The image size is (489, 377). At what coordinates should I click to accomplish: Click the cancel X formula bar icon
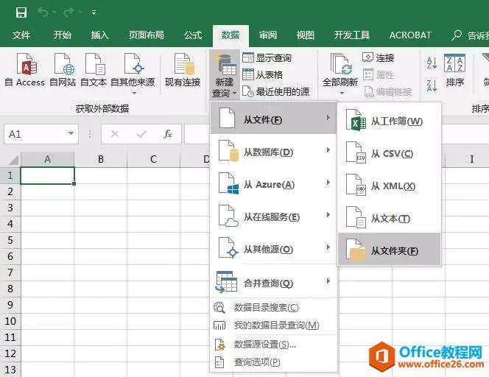tap(114, 134)
